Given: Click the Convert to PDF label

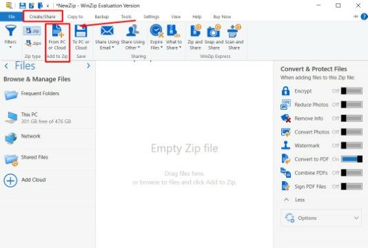Looking at the screenshot, I should point(311,159).
